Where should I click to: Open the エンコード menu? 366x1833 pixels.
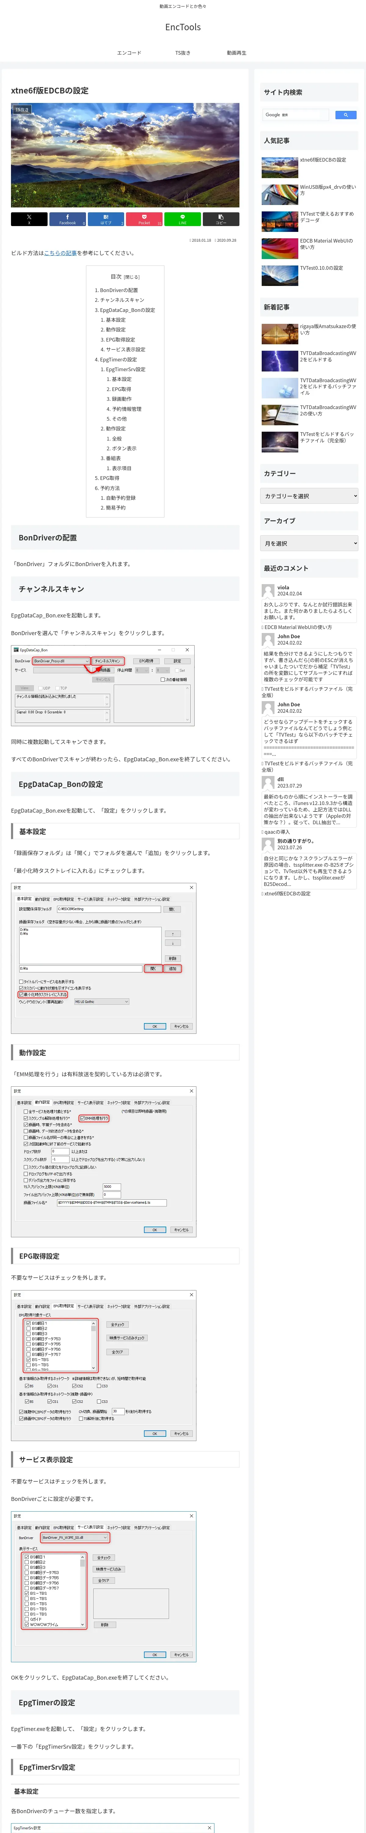(129, 53)
